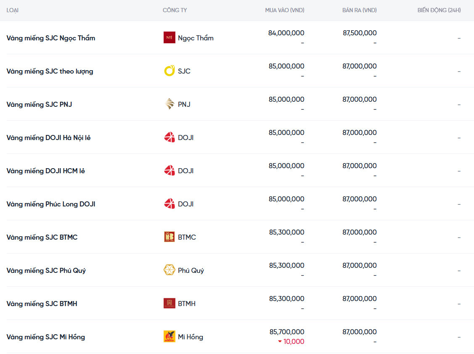Click BTMH buy price 85,300,000
Image resolution: width=474 pixels, height=354 pixels.
click(x=287, y=299)
